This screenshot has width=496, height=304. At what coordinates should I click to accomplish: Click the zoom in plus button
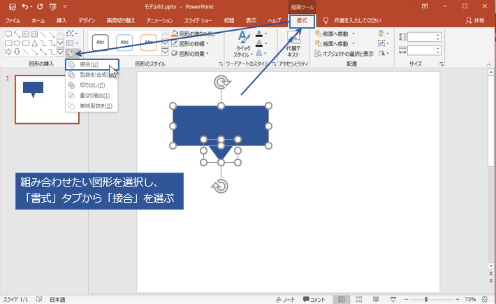point(457,299)
